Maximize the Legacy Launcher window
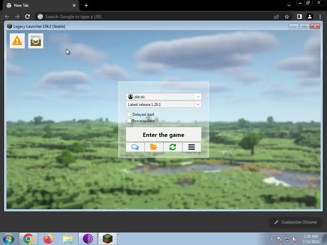 tap(304, 26)
